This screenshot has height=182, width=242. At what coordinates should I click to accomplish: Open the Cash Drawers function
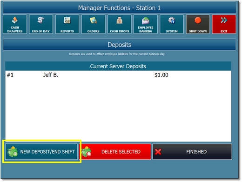(15, 24)
